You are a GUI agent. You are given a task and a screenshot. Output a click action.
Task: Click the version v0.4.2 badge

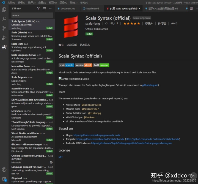coord(84,65)
